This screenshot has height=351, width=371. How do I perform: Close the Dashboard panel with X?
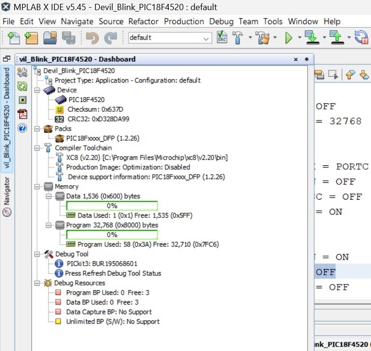coord(296,59)
